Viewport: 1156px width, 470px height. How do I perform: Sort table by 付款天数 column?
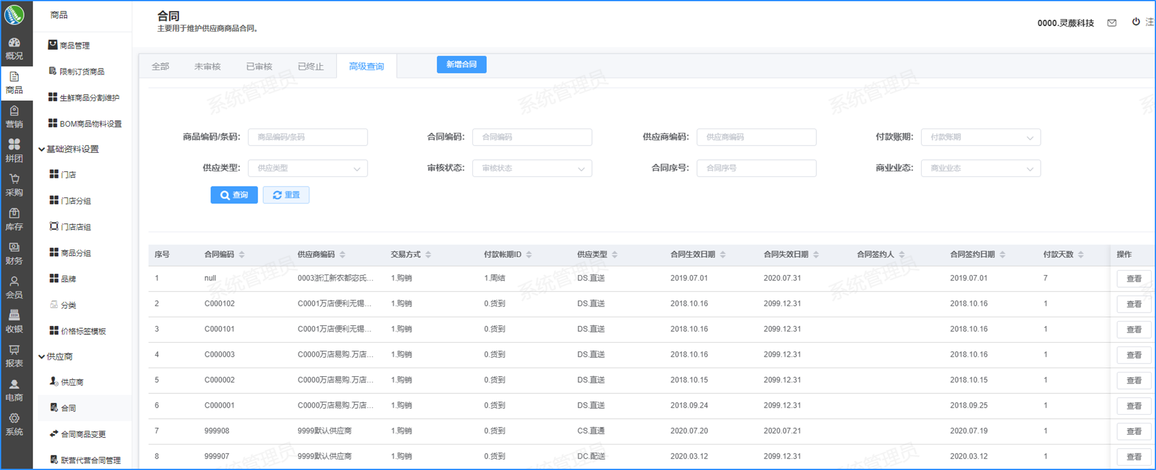pyautogui.click(x=1081, y=254)
